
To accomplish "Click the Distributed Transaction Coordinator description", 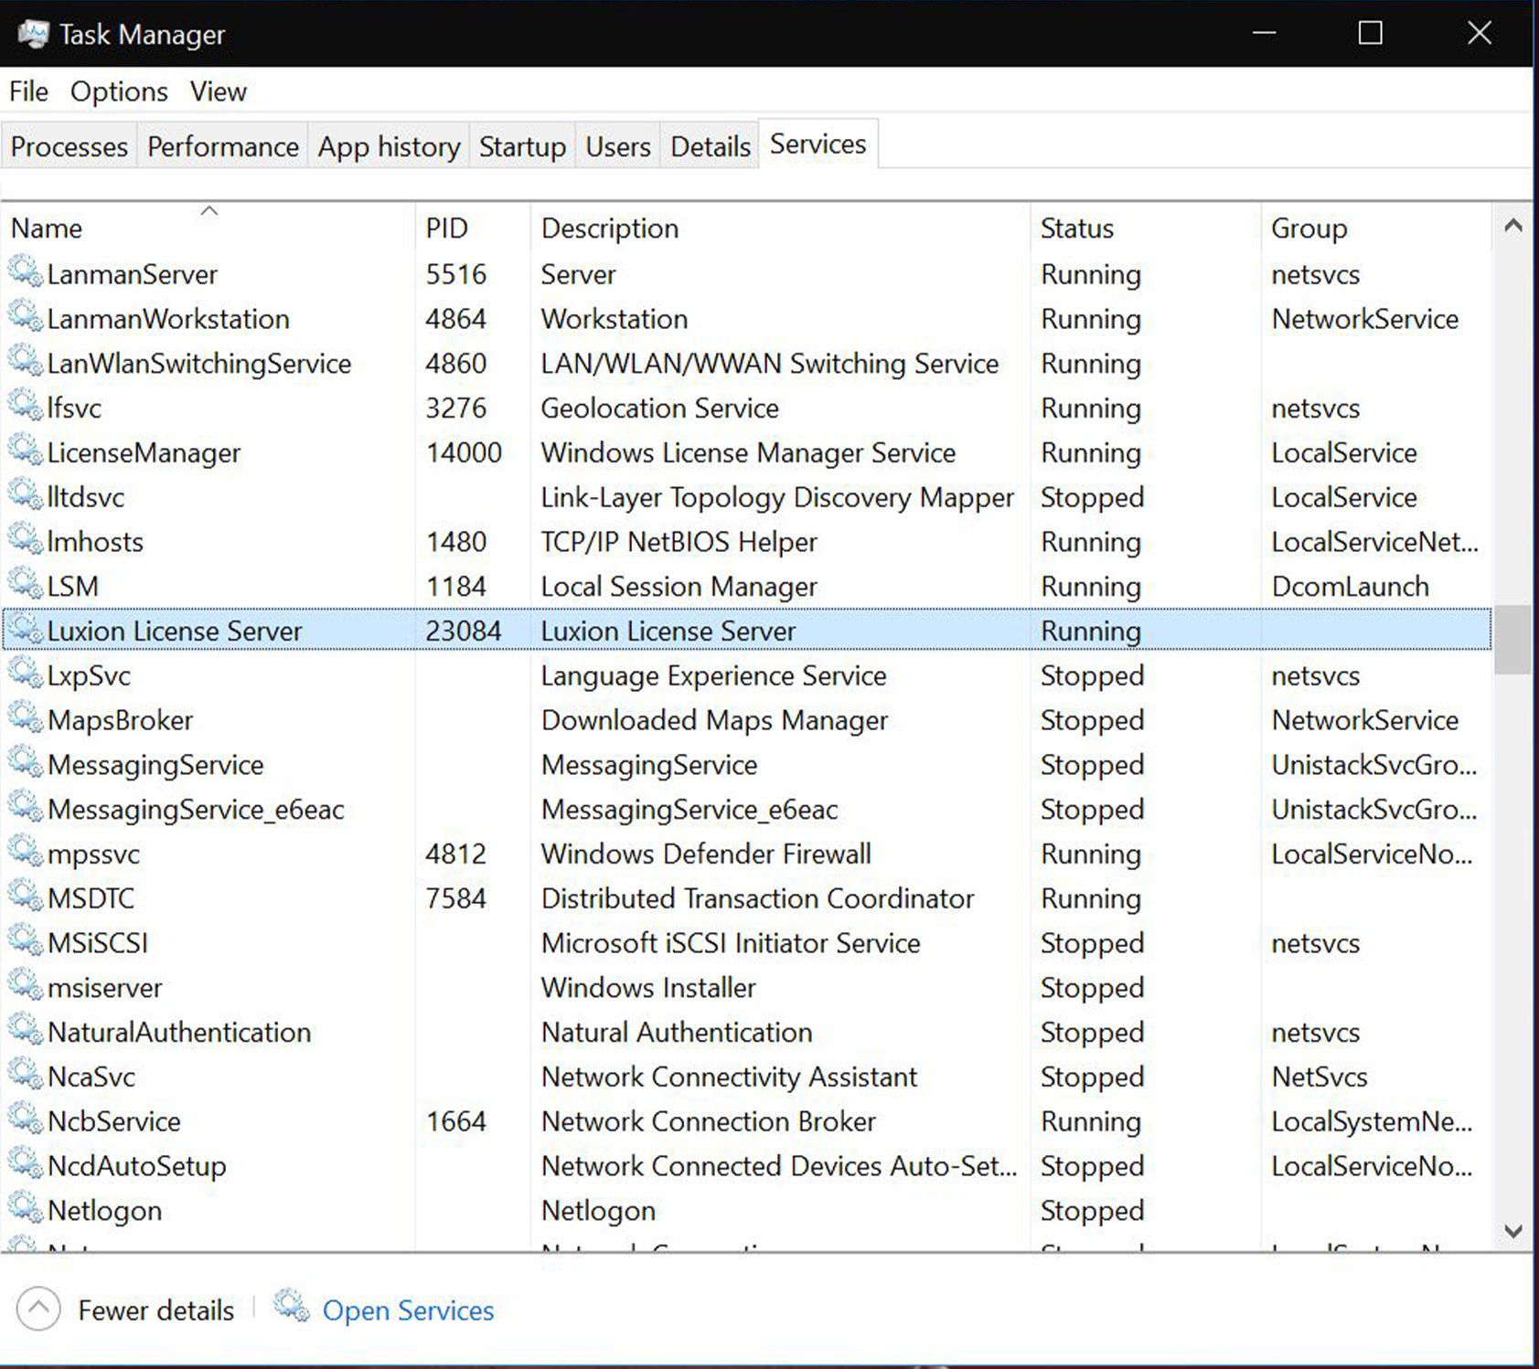I will point(757,898).
